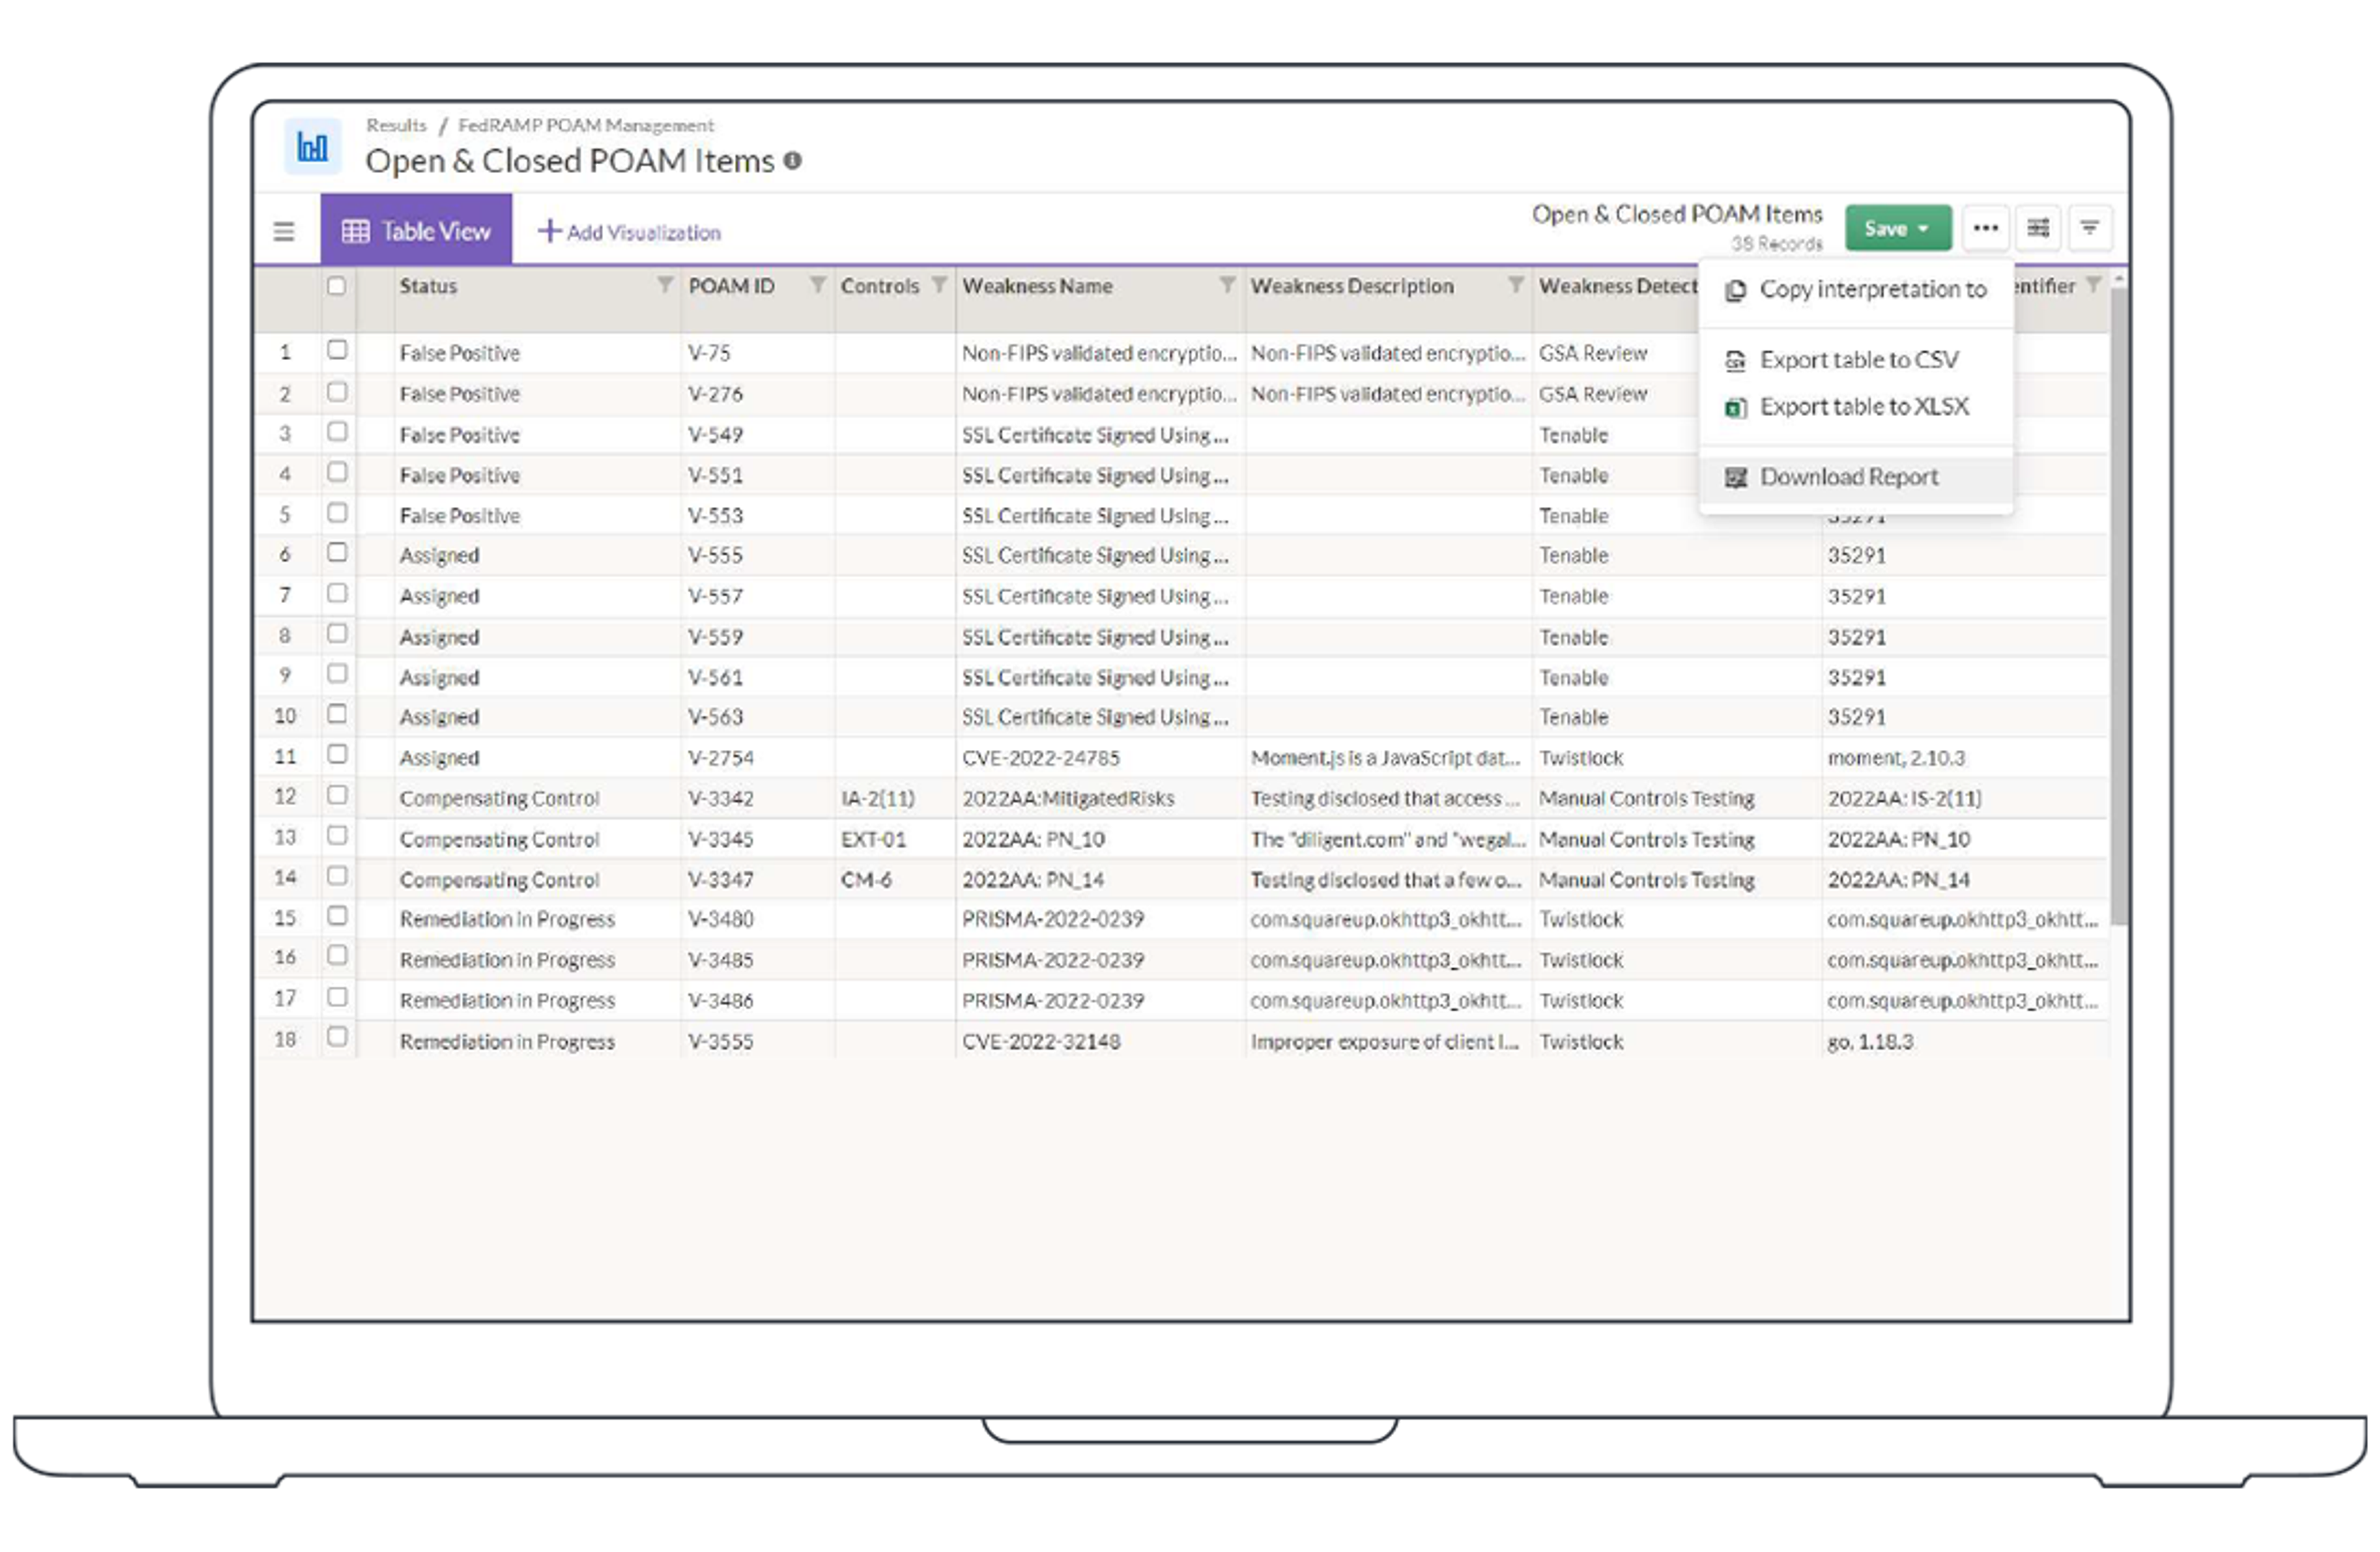Choose Export table to CSV

point(1856,360)
